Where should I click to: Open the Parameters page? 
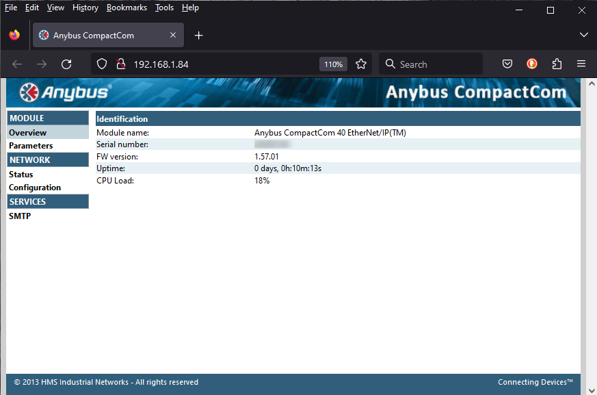tap(31, 146)
